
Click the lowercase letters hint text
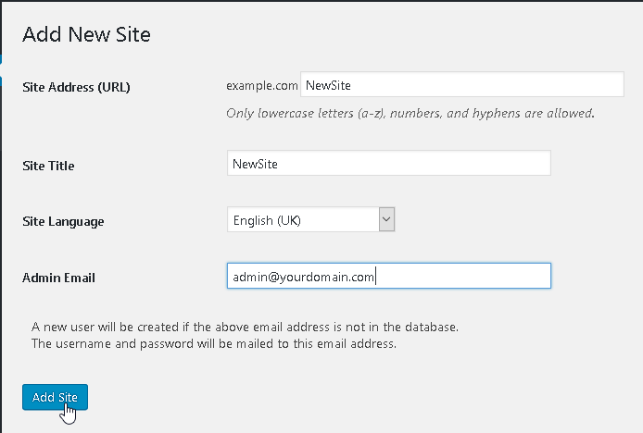[x=410, y=113]
